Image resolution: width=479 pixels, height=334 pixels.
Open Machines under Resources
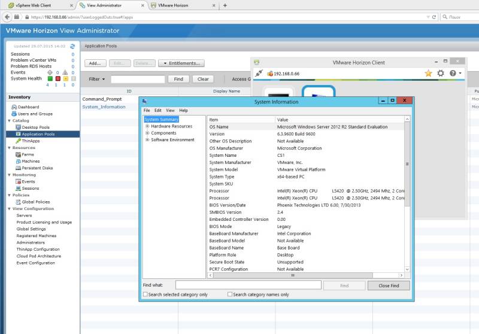click(x=31, y=161)
